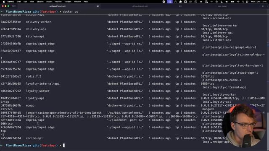Open the Apple menu
Screen dimensions: 269x151
coord(4,2)
